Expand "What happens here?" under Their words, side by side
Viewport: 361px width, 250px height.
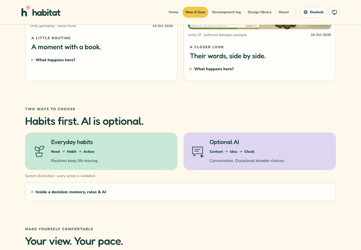(212, 69)
